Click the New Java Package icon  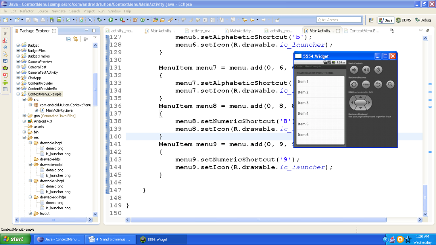coord(135,20)
